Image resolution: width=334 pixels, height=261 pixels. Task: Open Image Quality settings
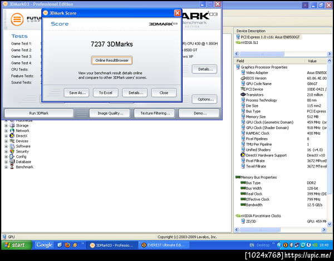click(x=110, y=114)
